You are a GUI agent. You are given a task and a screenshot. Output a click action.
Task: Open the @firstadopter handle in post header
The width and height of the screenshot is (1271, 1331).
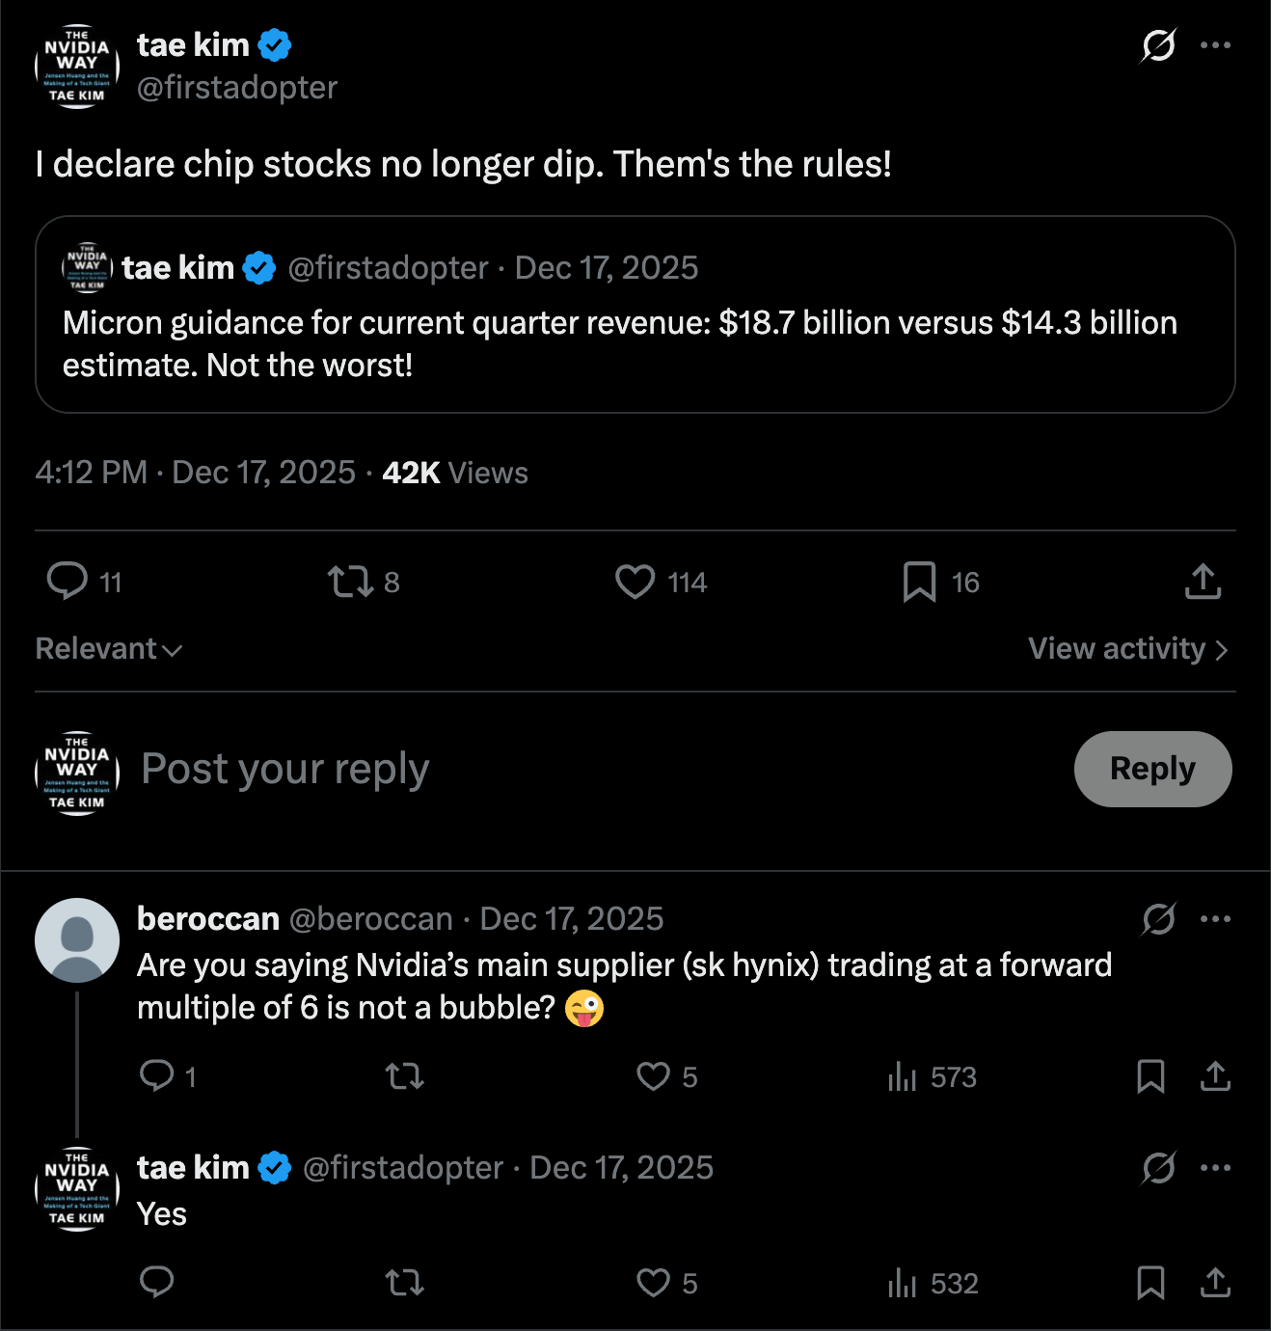(237, 88)
